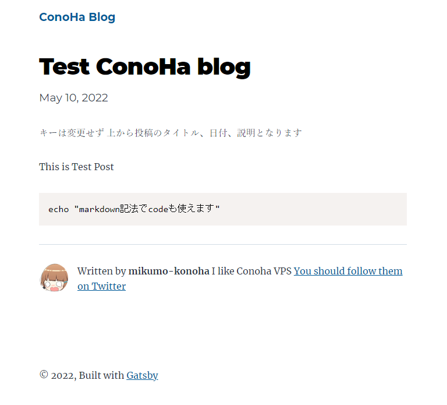Click the copyright symbol in footer

tap(44, 375)
